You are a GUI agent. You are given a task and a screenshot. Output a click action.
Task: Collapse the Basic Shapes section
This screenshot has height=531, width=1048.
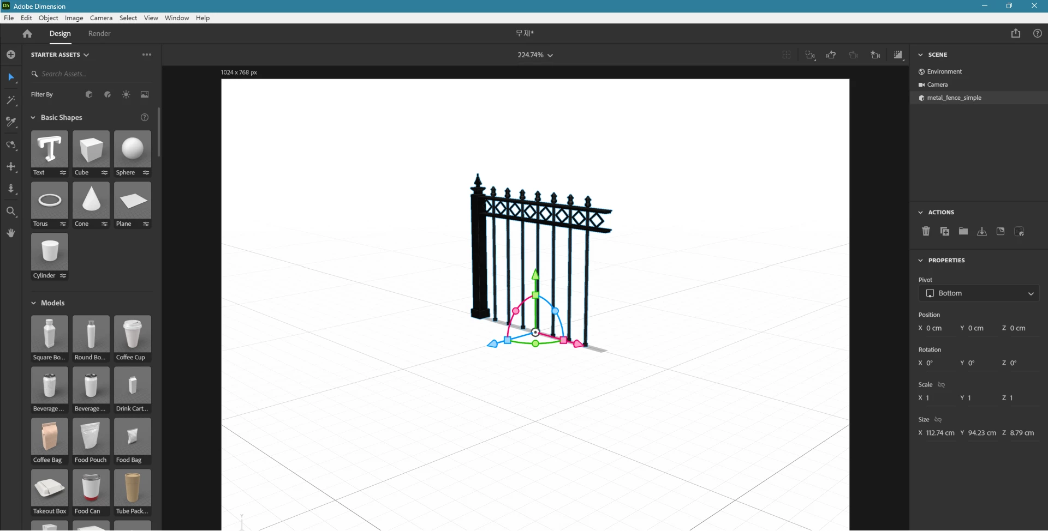click(33, 118)
